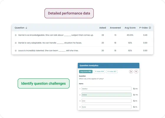
Task: Click the P-index info icon in the table header
Action: click(x=150, y=28)
